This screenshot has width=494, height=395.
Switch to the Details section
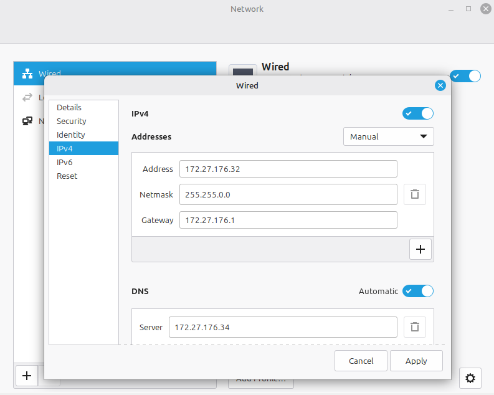pos(69,107)
